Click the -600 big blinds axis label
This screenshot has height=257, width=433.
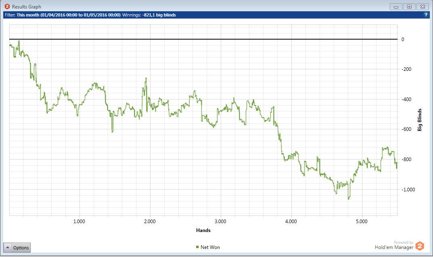coord(406,129)
